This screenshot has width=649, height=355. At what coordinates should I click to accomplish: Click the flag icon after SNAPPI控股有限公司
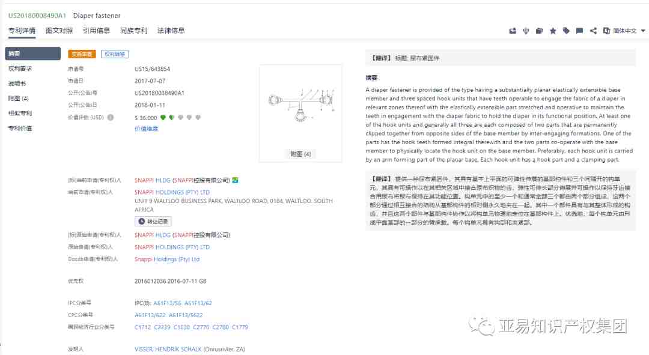pos(236,180)
